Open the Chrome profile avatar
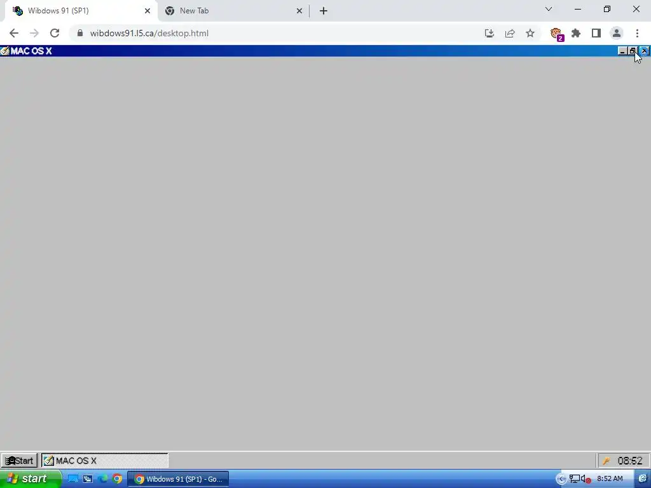 click(617, 33)
